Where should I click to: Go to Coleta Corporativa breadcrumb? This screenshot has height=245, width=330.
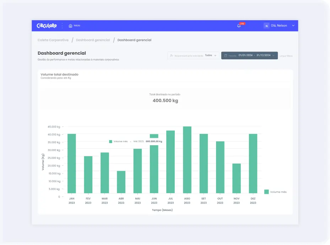[53, 40]
